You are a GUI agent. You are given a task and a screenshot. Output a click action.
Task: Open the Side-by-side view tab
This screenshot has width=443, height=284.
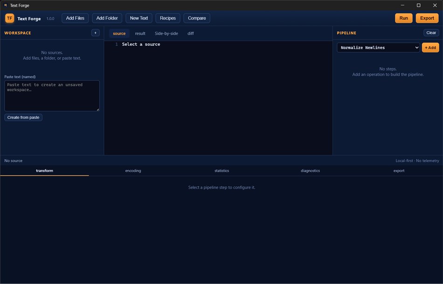pyautogui.click(x=166, y=34)
